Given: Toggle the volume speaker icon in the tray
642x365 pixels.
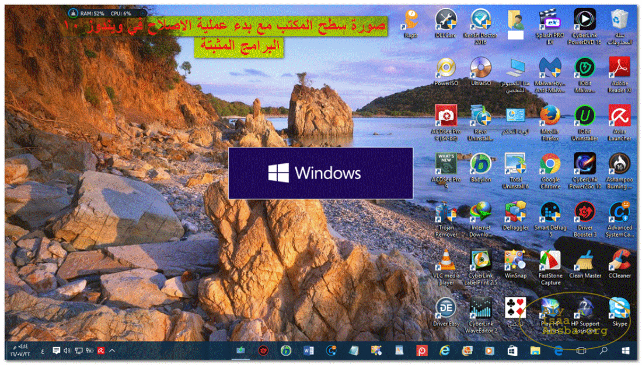Looking at the screenshot, I should pos(67,350).
